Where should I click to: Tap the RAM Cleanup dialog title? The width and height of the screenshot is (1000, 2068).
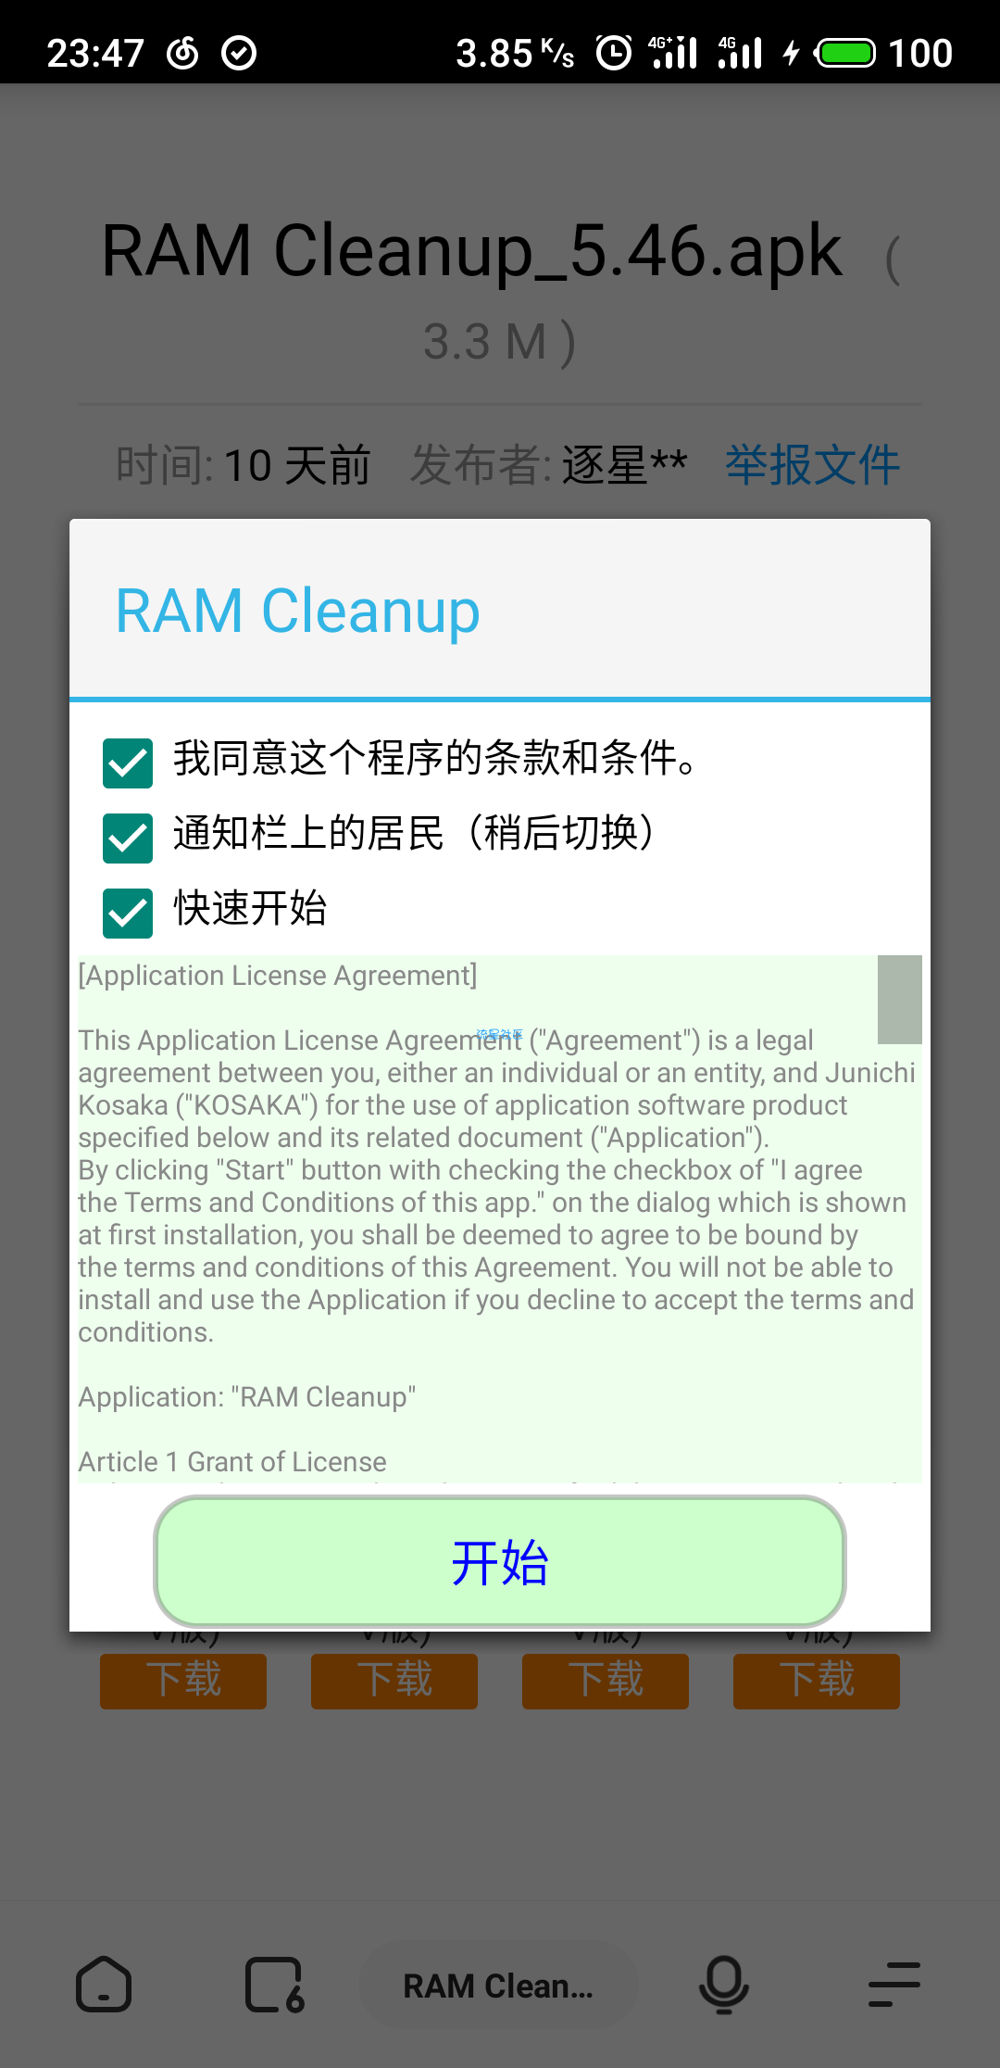coord(297,611)
